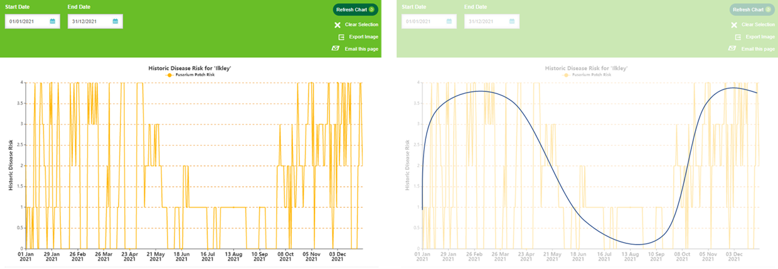Open End Date calendar picker in faded right panel
The width and height of the screenshot is (778, 269).
coord(512,21)
